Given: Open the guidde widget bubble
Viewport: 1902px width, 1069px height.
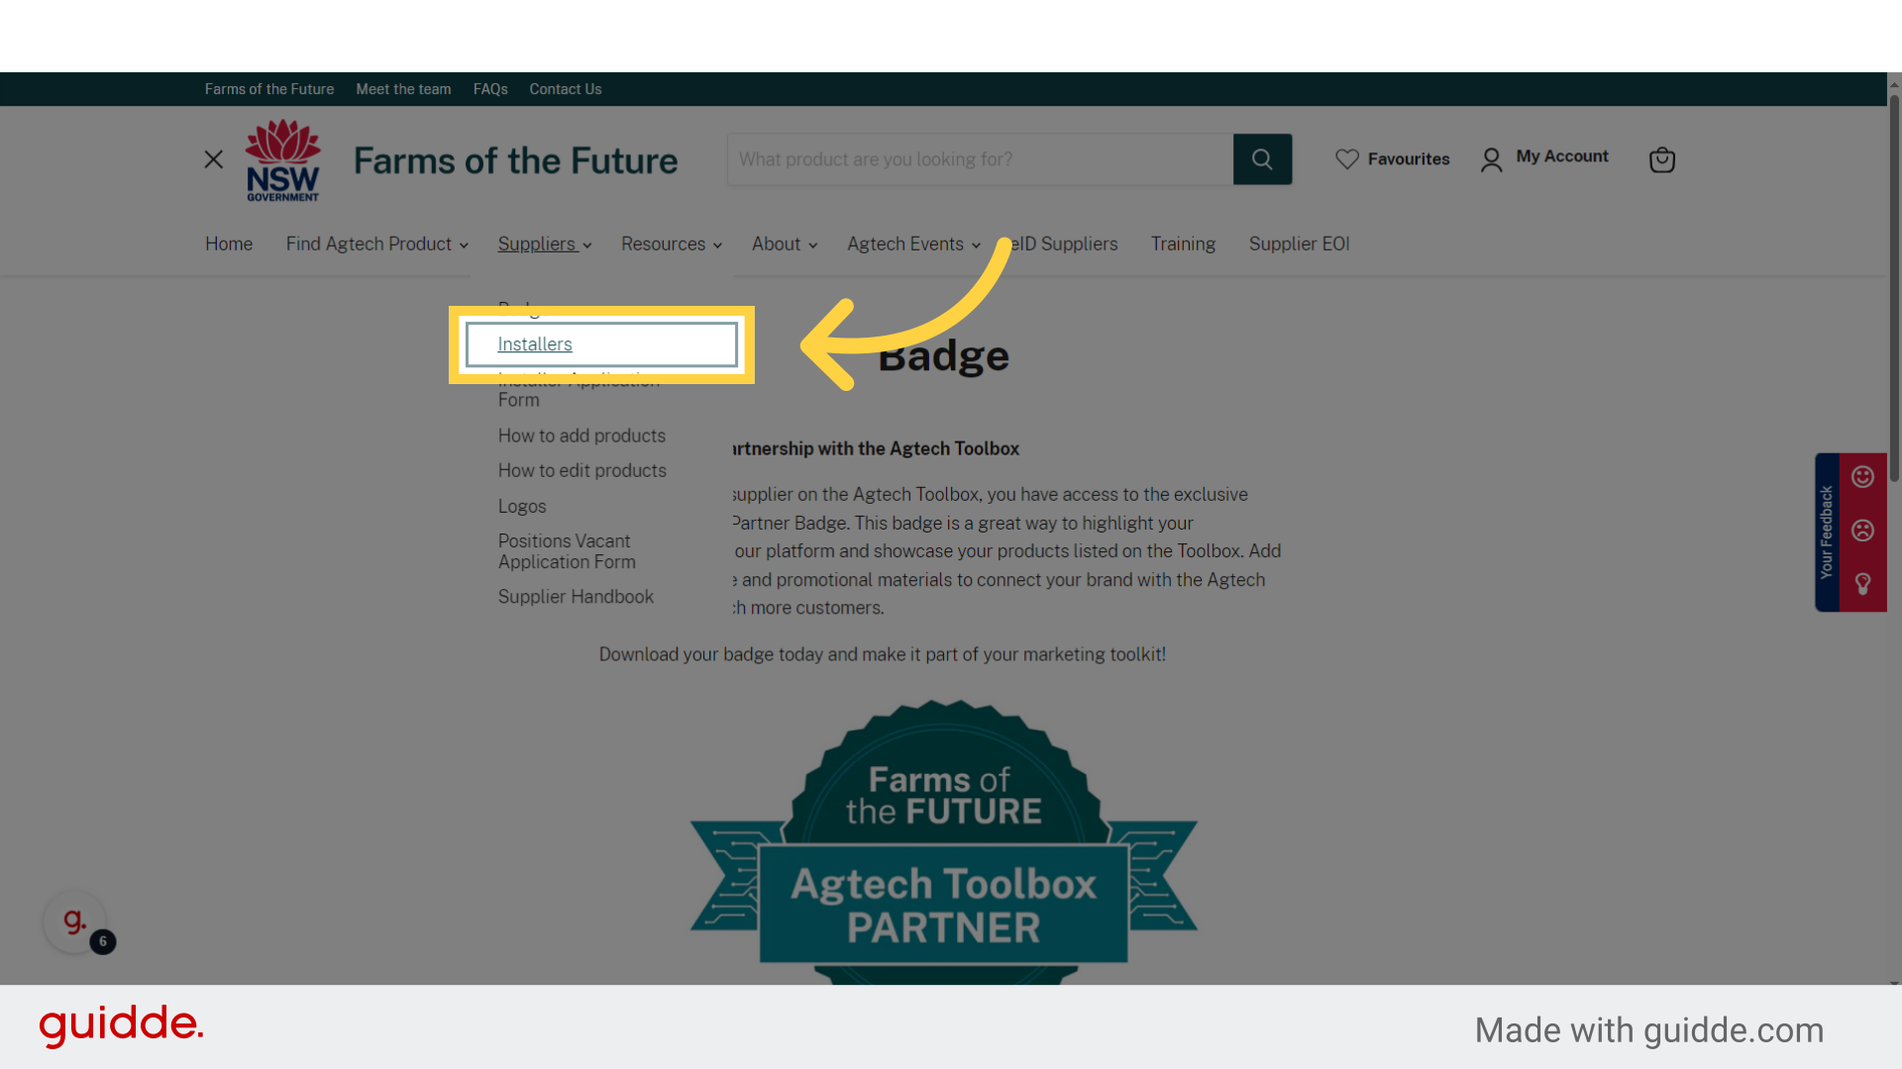Looking at the screenshot, I should coord(74,922).
